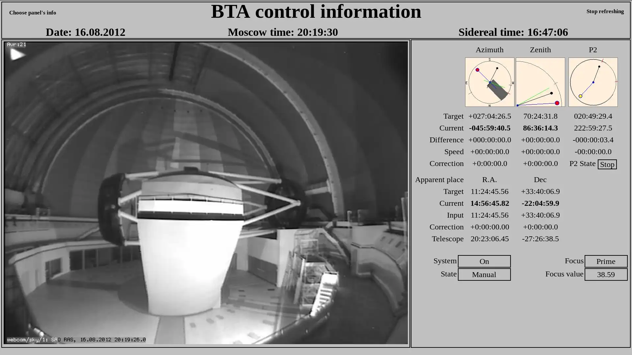
Task: Click the gray dome rectangle in Azimuth dial
Action: pyautogui.click(x=498, y=90)
